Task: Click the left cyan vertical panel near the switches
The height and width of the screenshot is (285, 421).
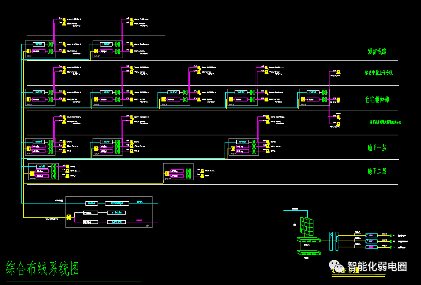Action: pyautogui.click(x=331, y=241)
